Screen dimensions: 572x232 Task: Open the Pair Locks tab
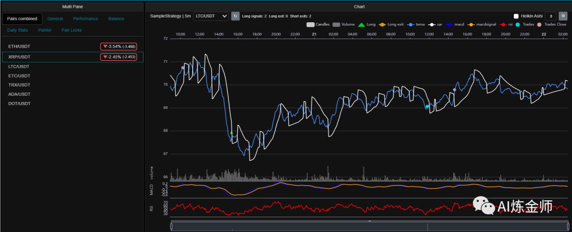coord(71,30)
